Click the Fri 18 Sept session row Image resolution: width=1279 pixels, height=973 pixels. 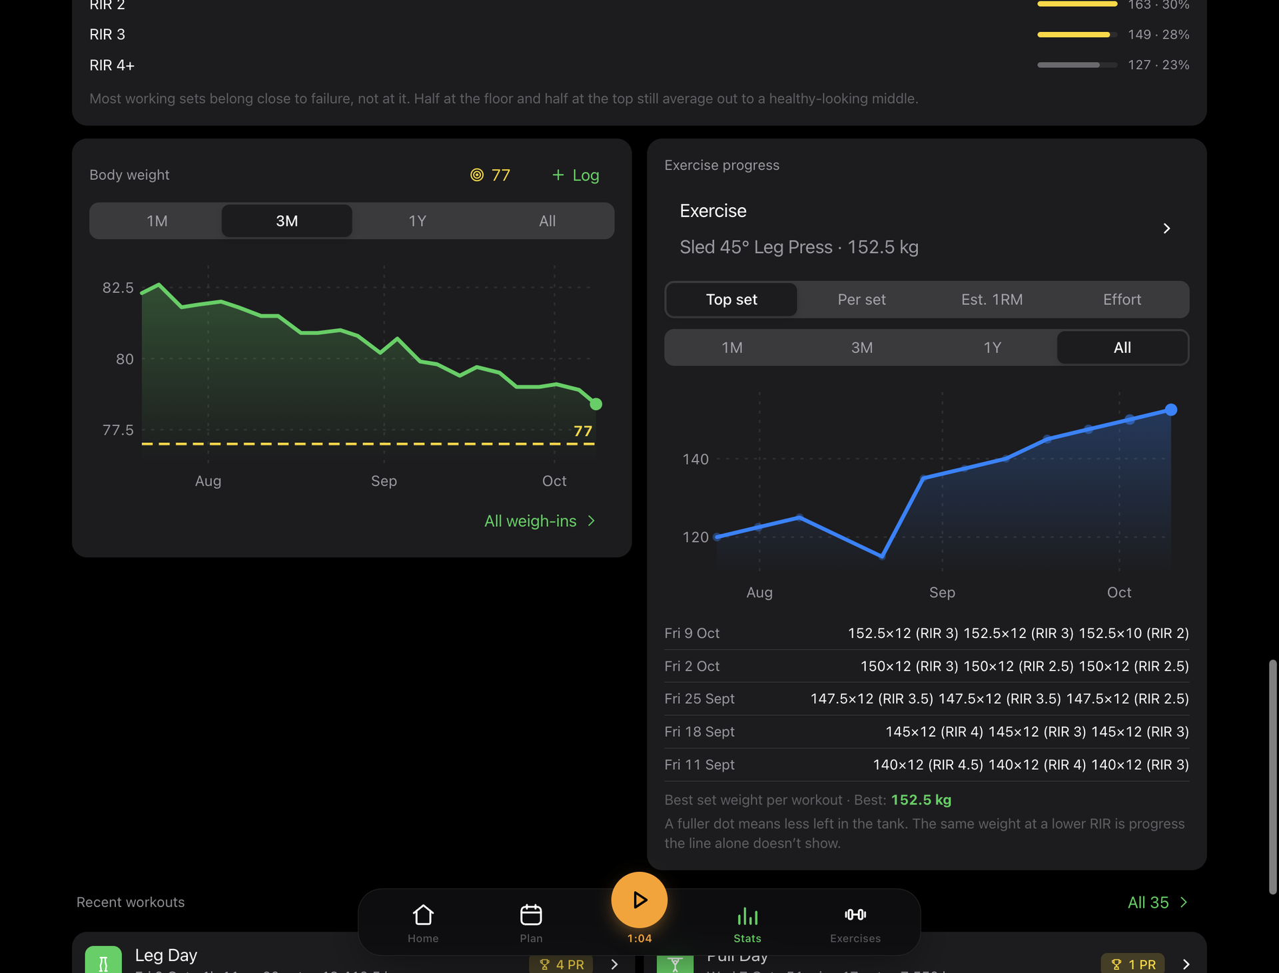(x=927, y=731)
